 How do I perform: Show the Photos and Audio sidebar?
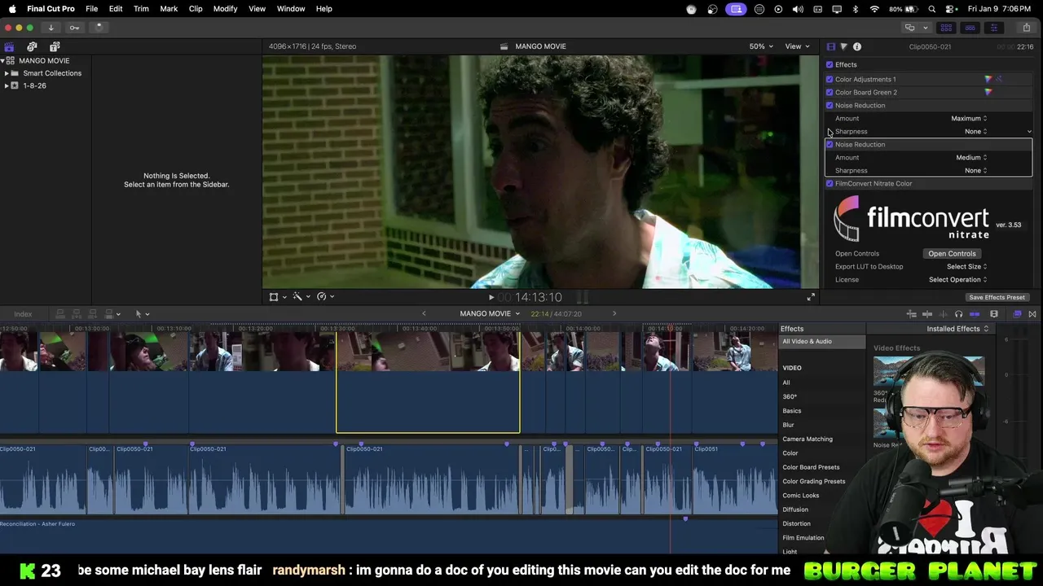tap(32, 47)
